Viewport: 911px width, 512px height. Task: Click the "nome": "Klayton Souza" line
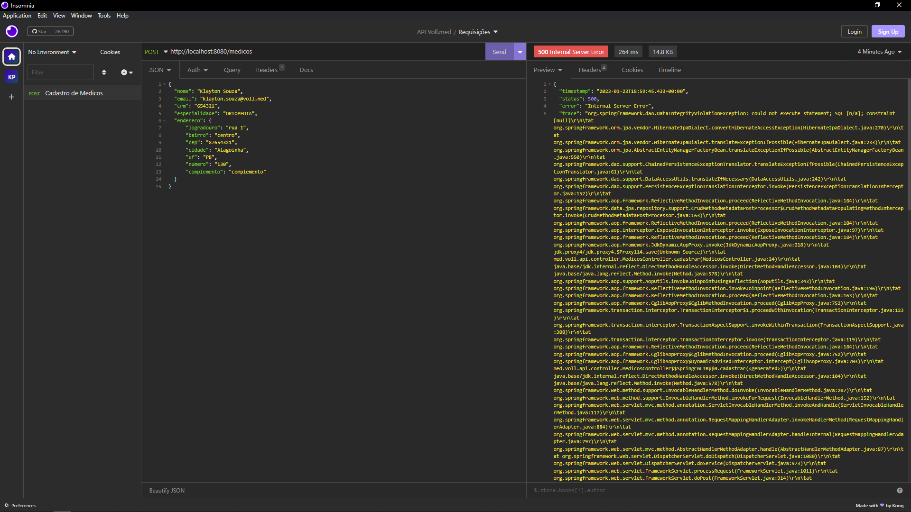[x=208, y=91]
